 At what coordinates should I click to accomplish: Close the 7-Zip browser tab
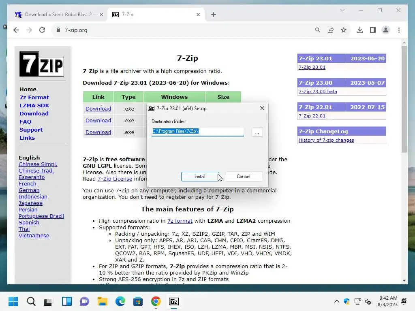198,15
